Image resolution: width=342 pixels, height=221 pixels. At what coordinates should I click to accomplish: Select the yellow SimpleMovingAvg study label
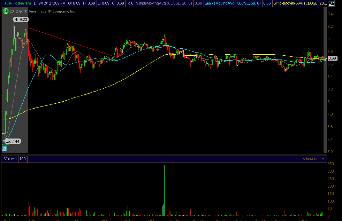pos(300,3)
